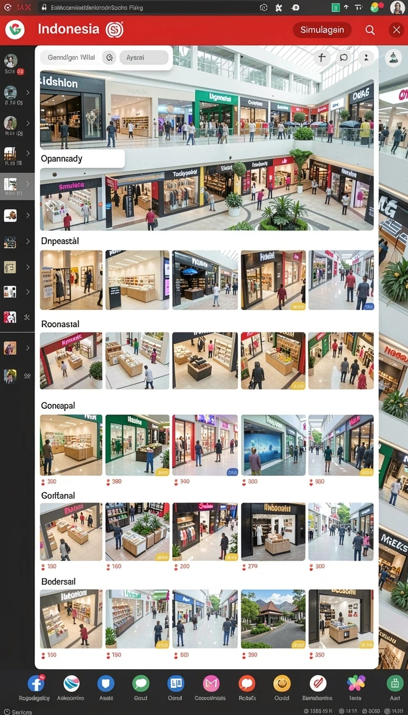Click the Simulagein button
Screen dimensions: 408x715
click(x=322, y=30)
